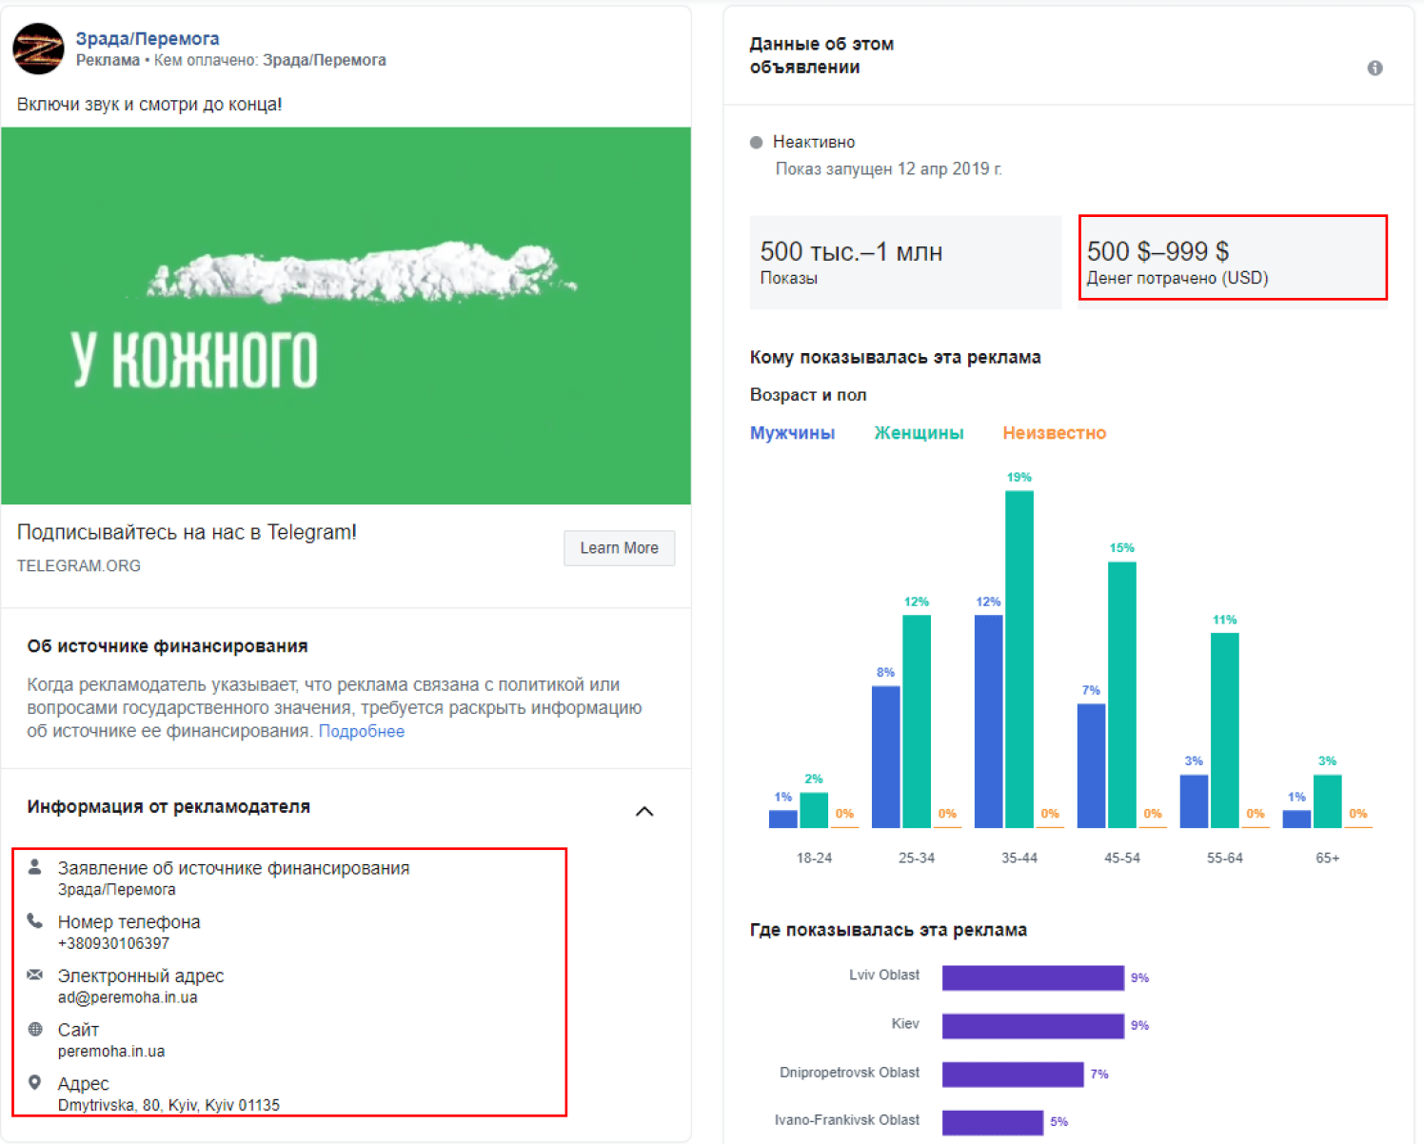Click the address Dmytrivska, 80, Kyiv
Image resolution: width=1424 pixels, height=1144 pixels.
click(x=168, y=1105)
